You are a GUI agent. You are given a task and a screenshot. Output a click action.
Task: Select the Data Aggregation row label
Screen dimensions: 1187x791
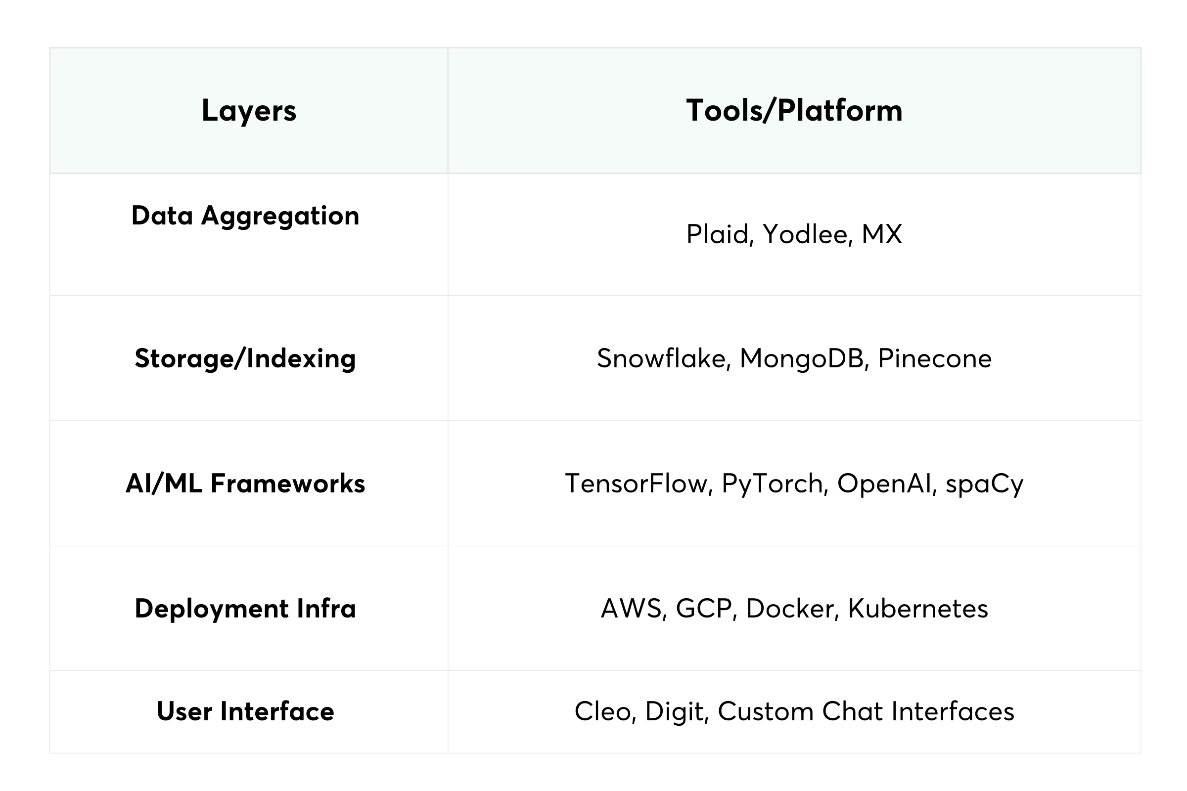tap(245, 216)
